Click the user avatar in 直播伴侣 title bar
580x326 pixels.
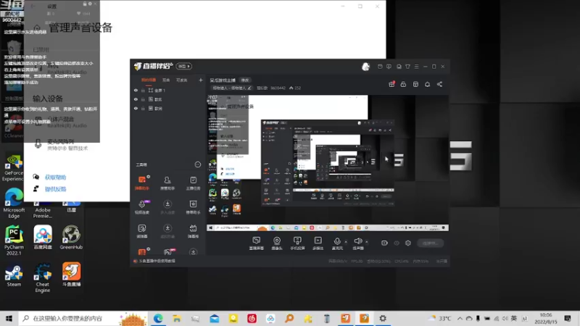click(365, 67)
